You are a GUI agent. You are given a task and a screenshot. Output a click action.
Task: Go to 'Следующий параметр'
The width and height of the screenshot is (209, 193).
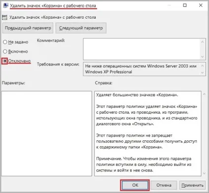click(x=81, y=28)
